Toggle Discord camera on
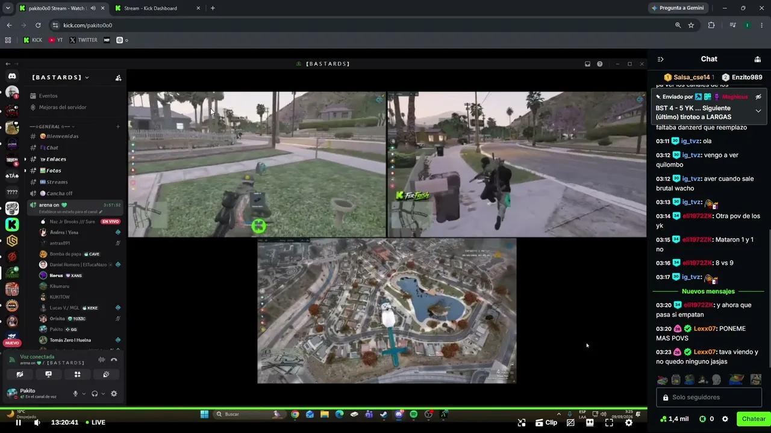This screenshot has height=433, width=771. coord(20,374)
